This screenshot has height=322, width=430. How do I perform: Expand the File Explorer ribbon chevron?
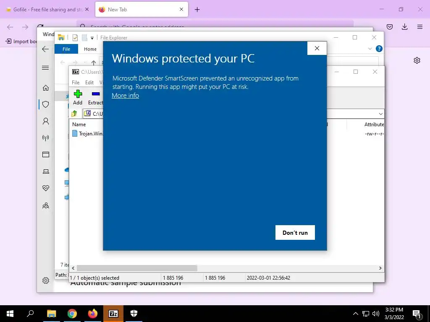pyautogui.click(x=370, y=49)
